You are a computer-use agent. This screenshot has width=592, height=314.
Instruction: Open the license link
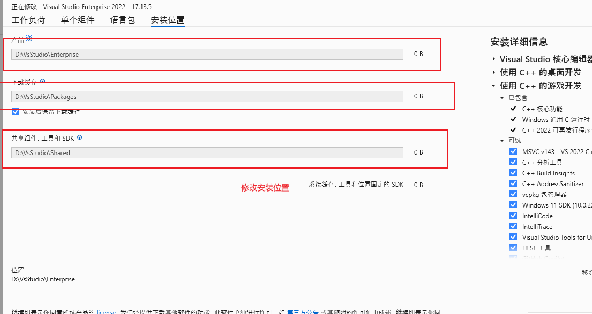click(x=106, y=312)
